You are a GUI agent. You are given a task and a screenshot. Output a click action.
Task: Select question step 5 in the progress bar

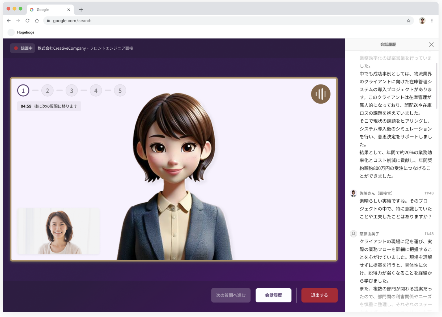(120, 90)
